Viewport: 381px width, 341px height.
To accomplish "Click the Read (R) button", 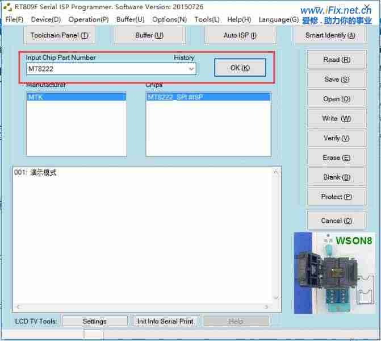I will 336,60.
